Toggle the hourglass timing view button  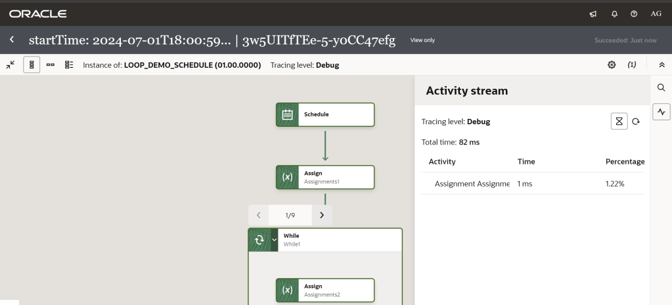point(619,122)
